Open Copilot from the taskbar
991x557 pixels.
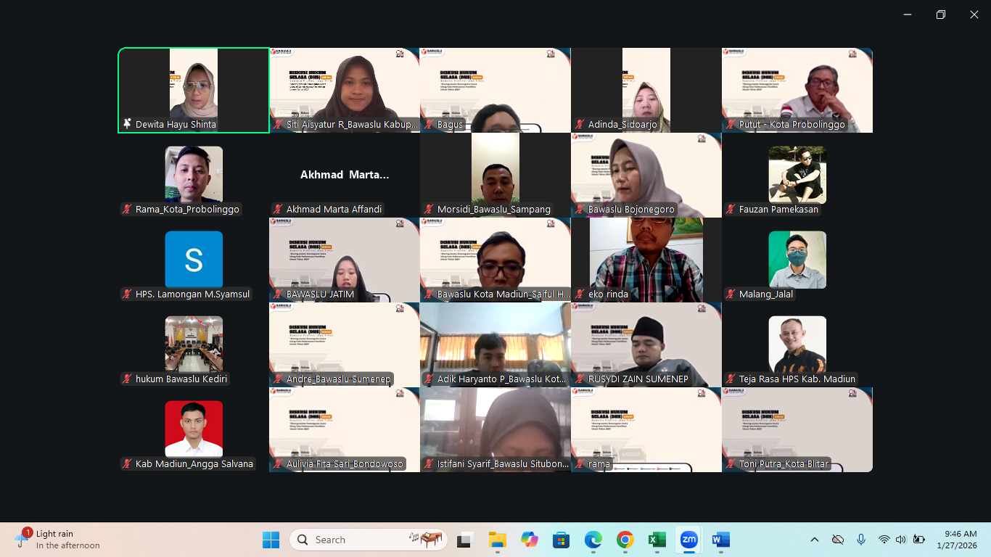[529, 540]
